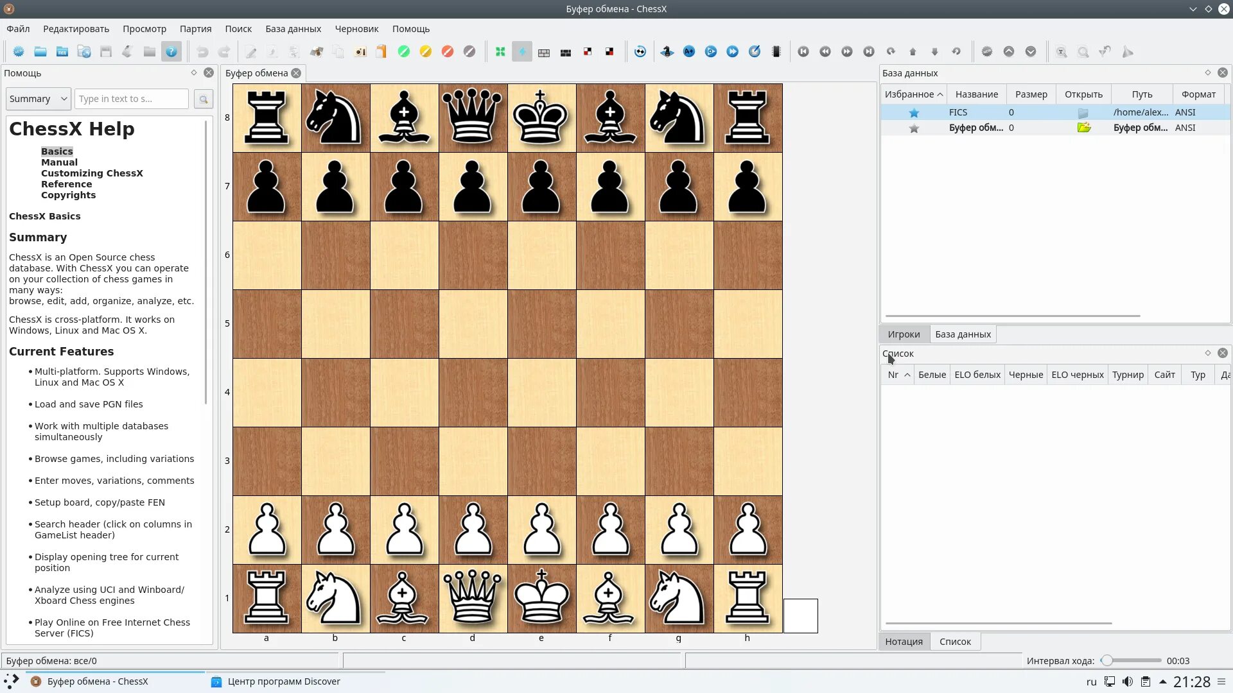1233x693 pixels.
Task: Click the board setup knight icon
Action: (x=667, y=52)
